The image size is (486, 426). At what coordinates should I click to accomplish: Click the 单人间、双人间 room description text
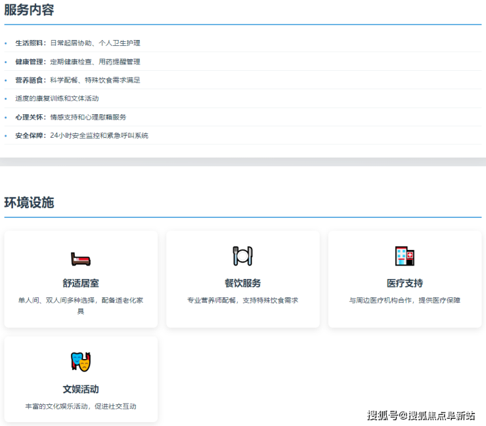pos(81,305)
